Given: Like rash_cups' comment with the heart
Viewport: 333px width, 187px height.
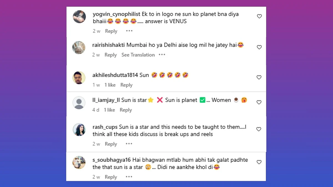Looking at the screenshot, I should (x=259, y=129).
